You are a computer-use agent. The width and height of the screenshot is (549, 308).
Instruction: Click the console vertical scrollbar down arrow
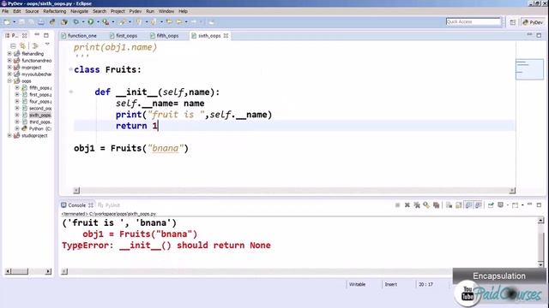pyautogui.click(x=540, y=264)
